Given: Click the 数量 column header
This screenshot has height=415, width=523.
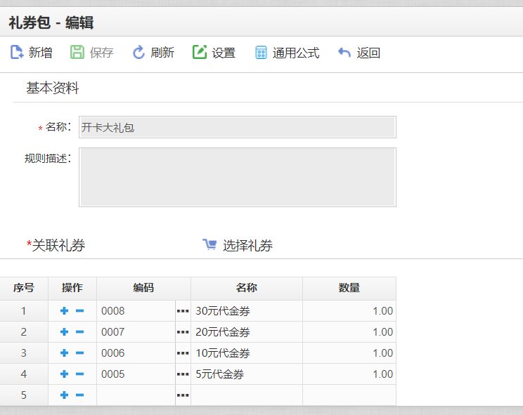Looking at the screenshot, I should coord(349,288).
